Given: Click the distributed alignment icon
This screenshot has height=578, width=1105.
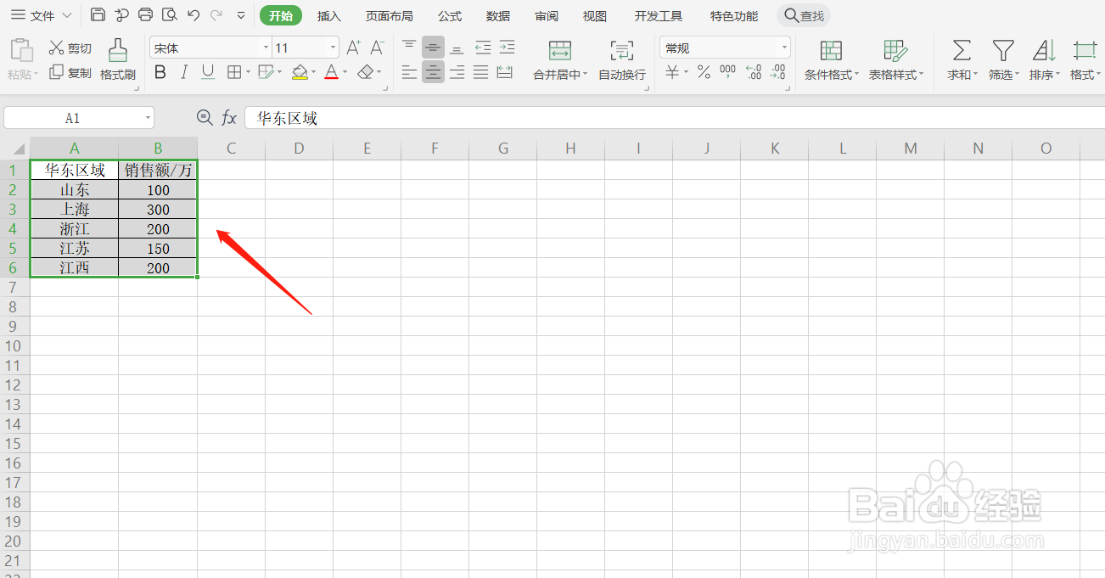Looking at the screenshot, I should [505, 72].
